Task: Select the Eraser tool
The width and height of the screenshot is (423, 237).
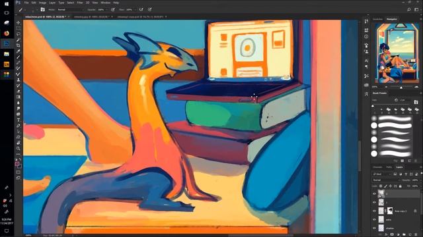Action: click(x=18, y=92)
